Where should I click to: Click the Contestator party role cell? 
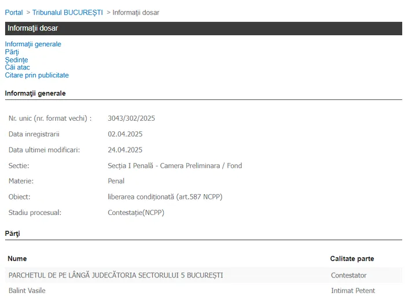coord(348,275)
